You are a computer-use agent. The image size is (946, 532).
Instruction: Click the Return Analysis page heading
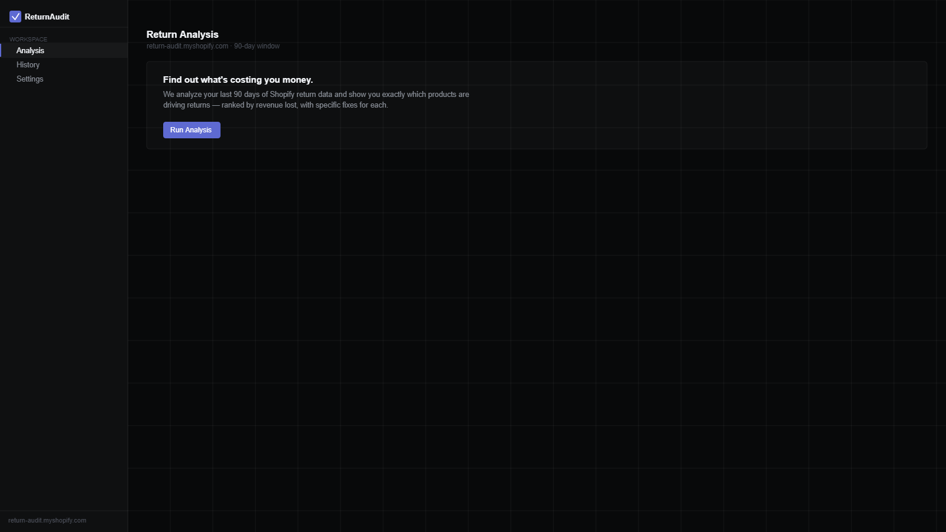(182, 34)
